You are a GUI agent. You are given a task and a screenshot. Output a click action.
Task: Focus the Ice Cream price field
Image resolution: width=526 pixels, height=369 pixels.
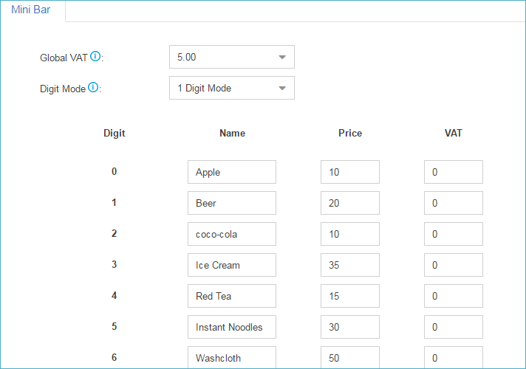349,265
